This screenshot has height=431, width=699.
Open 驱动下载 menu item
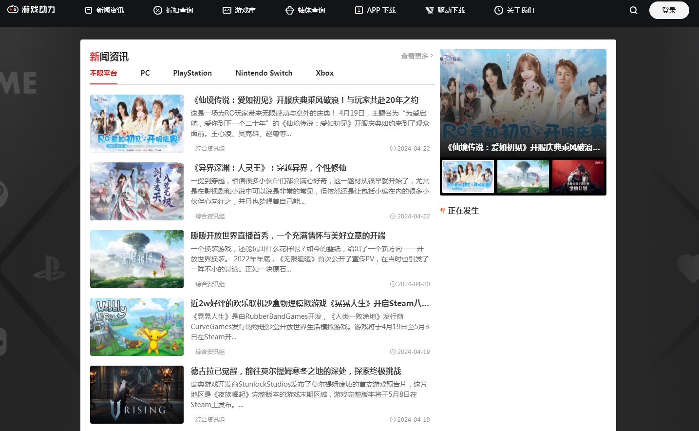(451, 10)
